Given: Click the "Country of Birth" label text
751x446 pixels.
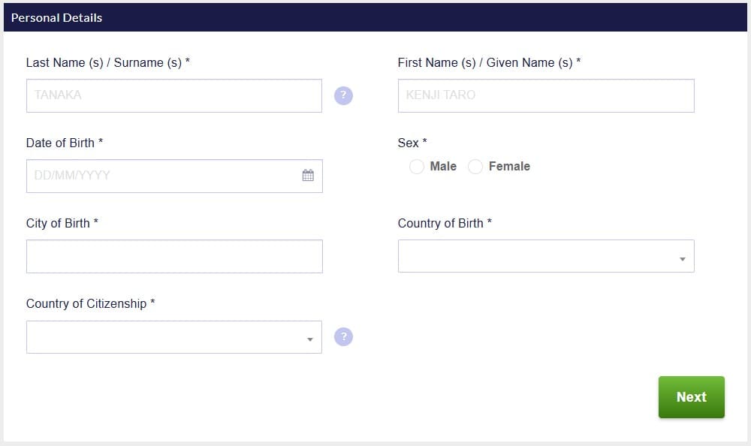Looking at the screenshot, I should (x=445, y=223).
